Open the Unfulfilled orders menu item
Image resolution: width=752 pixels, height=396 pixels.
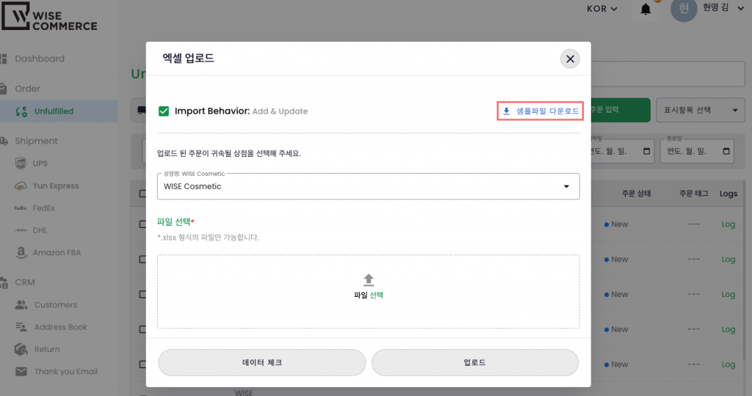tap(54, 111)
